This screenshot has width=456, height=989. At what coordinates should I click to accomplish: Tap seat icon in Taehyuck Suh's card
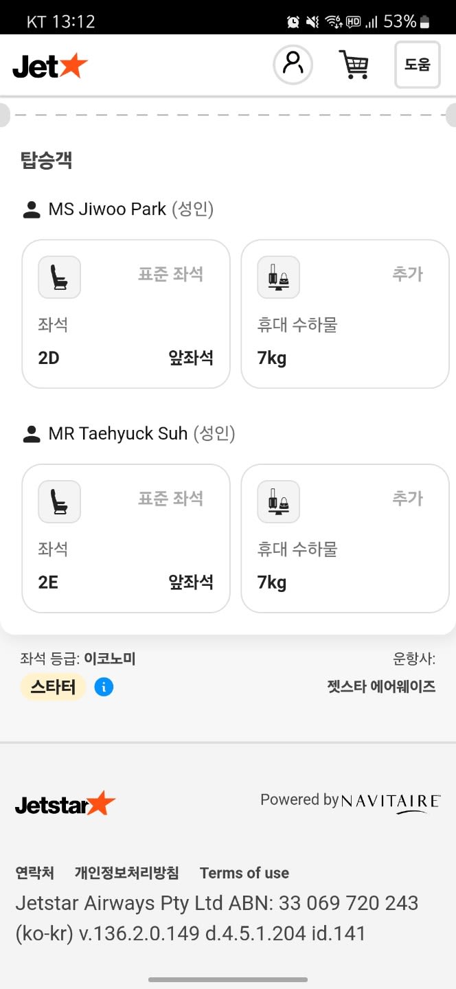click(x=59, y=501)
